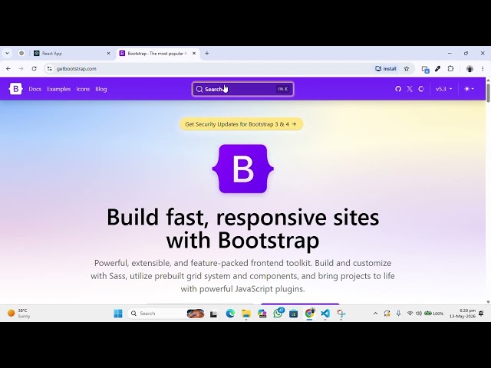
Task: Click the microphone tray icon
Action: [398, 314]
